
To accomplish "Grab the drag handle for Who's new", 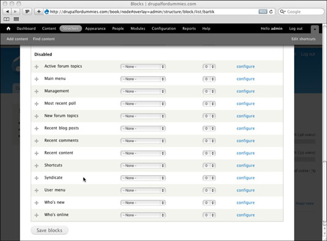I will point(37,203).
